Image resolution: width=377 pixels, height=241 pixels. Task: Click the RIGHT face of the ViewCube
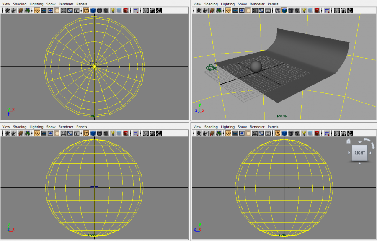[x=359, y=153]
